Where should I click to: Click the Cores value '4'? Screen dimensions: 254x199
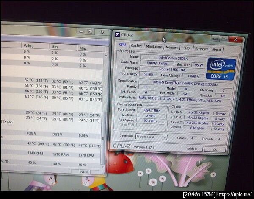point(192,138)
